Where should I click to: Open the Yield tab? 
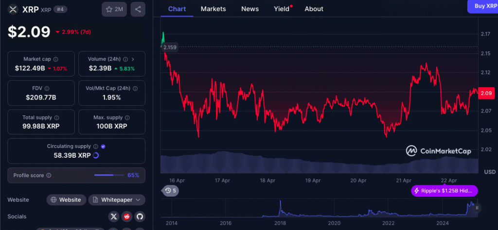coord(282,9)
